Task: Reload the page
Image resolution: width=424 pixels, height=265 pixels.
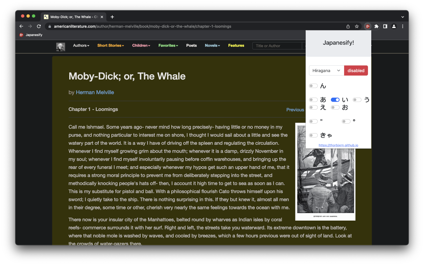Action: click(x=39, y=26)
